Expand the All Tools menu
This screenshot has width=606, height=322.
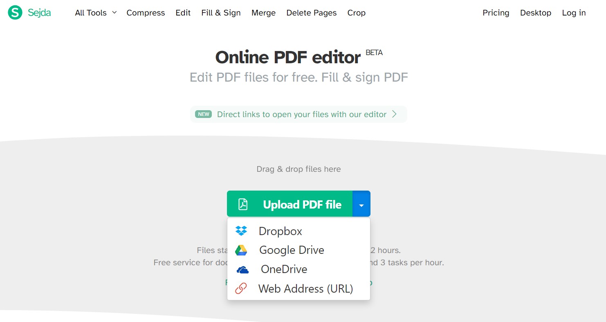[95, 13]
